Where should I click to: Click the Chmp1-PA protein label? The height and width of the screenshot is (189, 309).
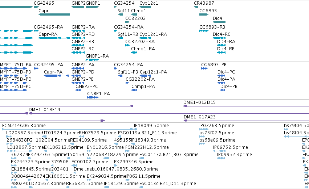click(143, 87)
